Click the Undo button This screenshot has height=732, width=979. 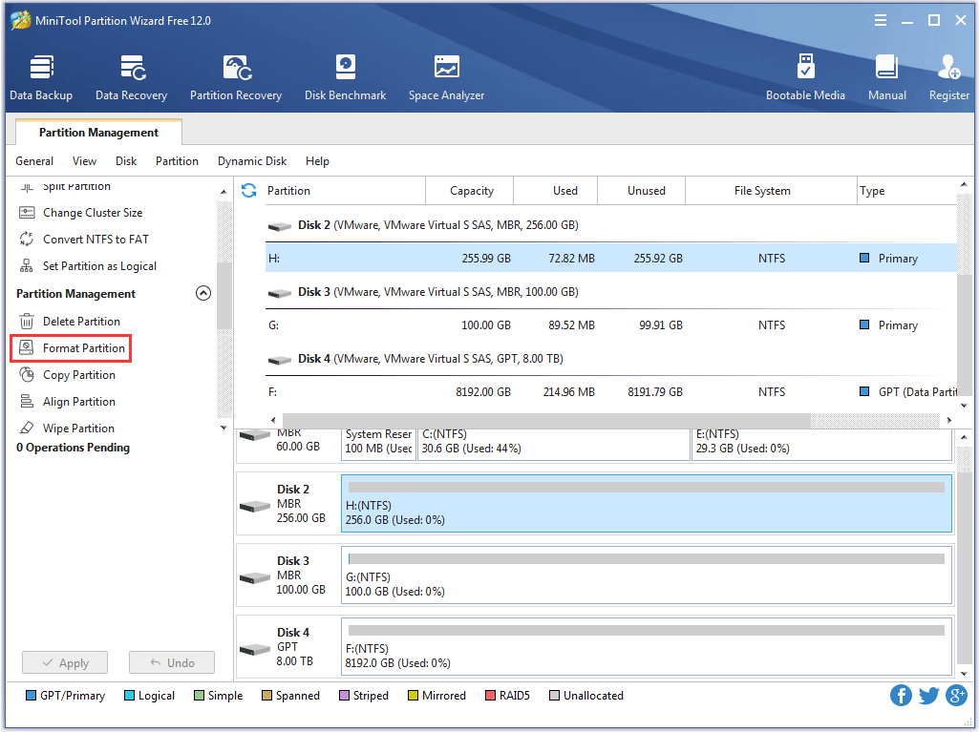coord(172,662)
